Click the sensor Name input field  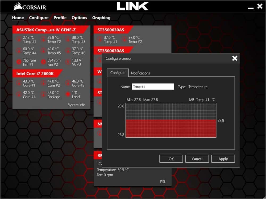[153, 87]
